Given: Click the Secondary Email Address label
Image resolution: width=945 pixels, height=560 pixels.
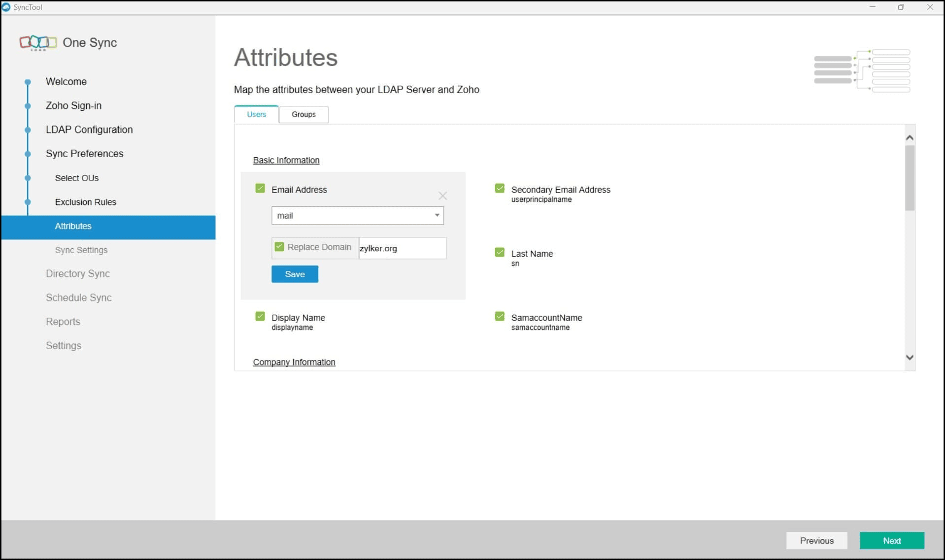Looking at the screenshot, I should click(561, 190).
